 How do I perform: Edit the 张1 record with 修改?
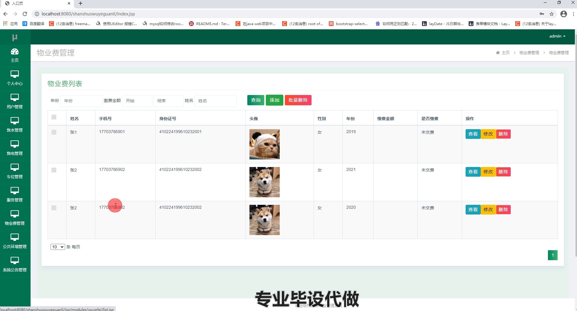[488, 134]
